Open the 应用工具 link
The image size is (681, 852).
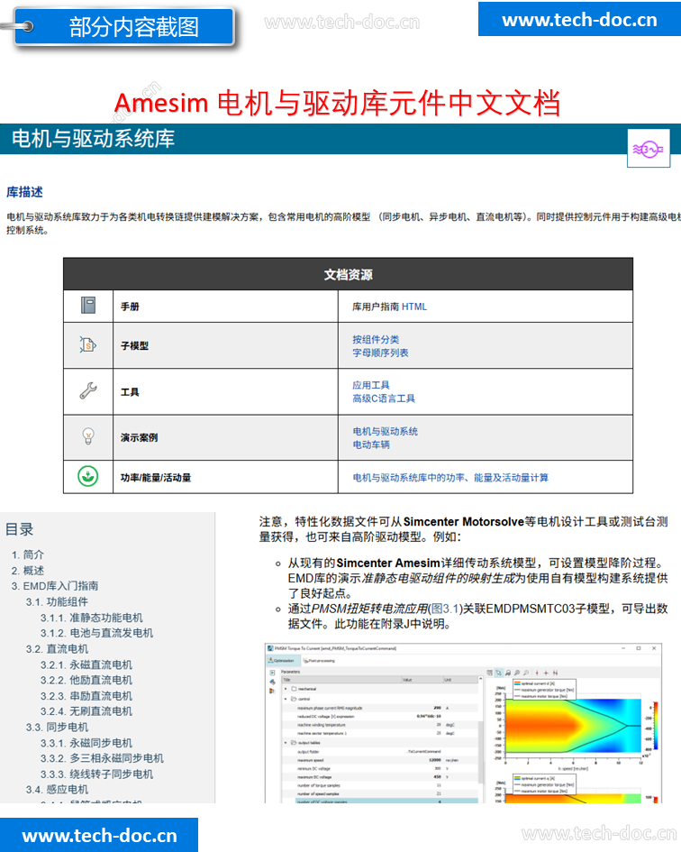pos(371,385)
